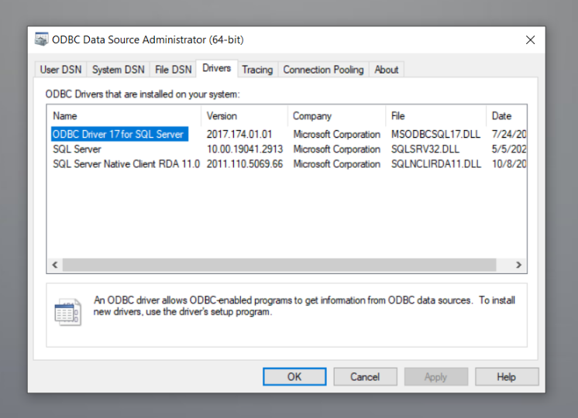Screen dimensions: 578x418
Task: Select SQL Server Native Client RDA 11.0
Action: click(x=126, y=164)
